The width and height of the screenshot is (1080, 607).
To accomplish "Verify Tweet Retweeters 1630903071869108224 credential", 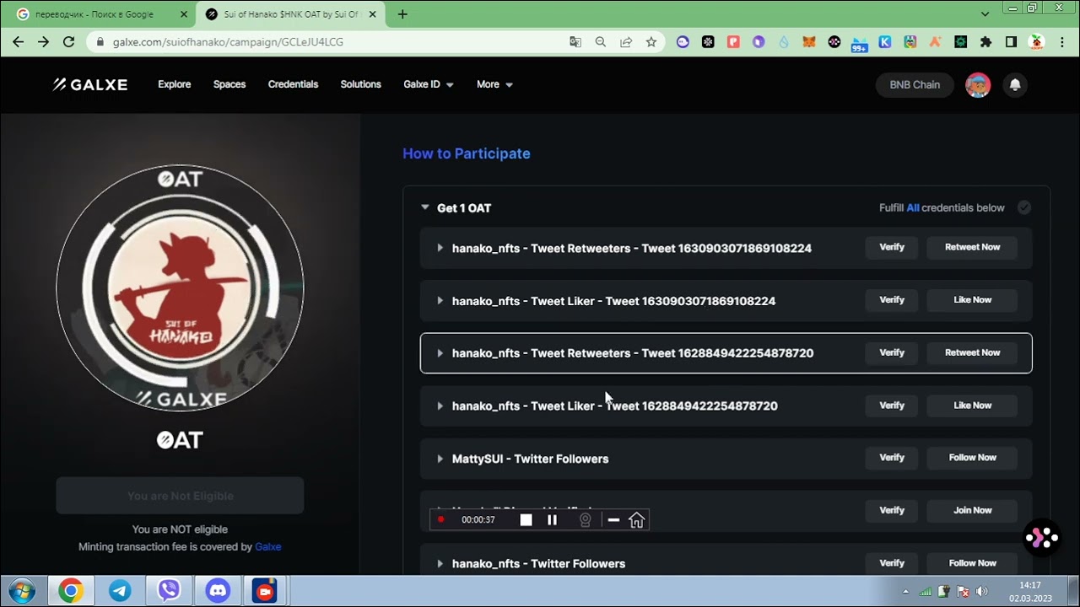I will [892, 247].
